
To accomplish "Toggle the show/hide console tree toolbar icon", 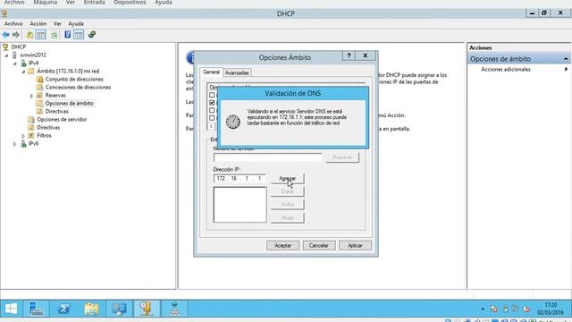I will point(40,35).
